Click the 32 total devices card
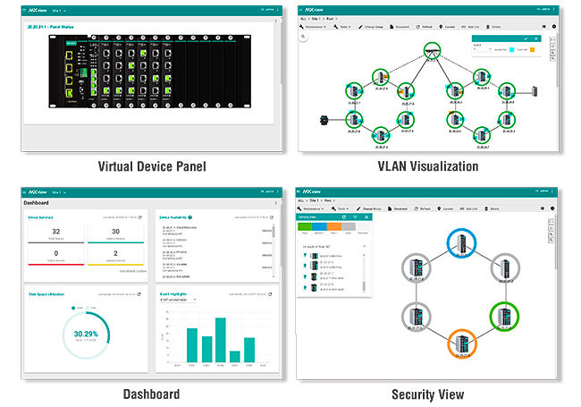The height and width of the screenshot is (407, 581). pyautogui.click(x=56, y=233)
